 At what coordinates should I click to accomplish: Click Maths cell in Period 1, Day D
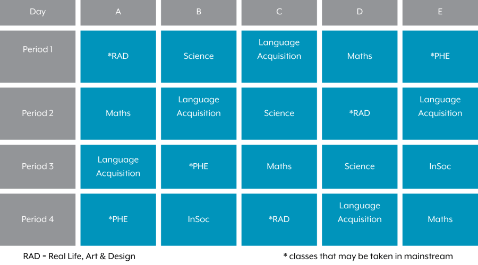(360, 56)
